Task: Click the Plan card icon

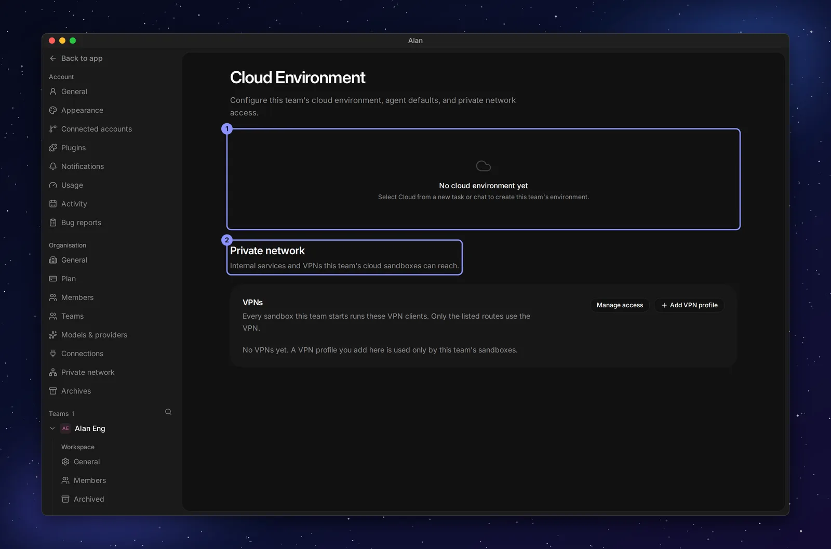Action: (x=53, y=279)
